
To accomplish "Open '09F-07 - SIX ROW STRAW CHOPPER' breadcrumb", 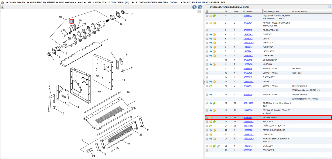I will pos(205,2).
